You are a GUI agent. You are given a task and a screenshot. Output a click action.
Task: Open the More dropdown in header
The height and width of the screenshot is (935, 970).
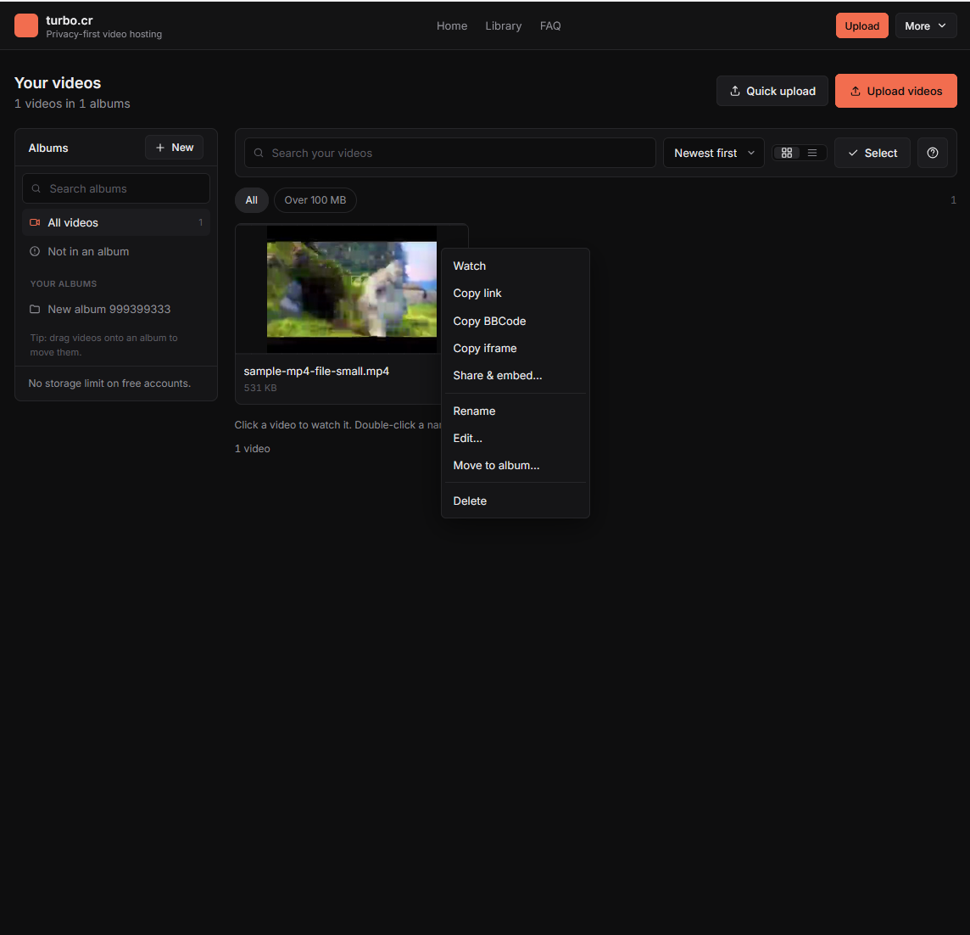[x=925, y=26]
